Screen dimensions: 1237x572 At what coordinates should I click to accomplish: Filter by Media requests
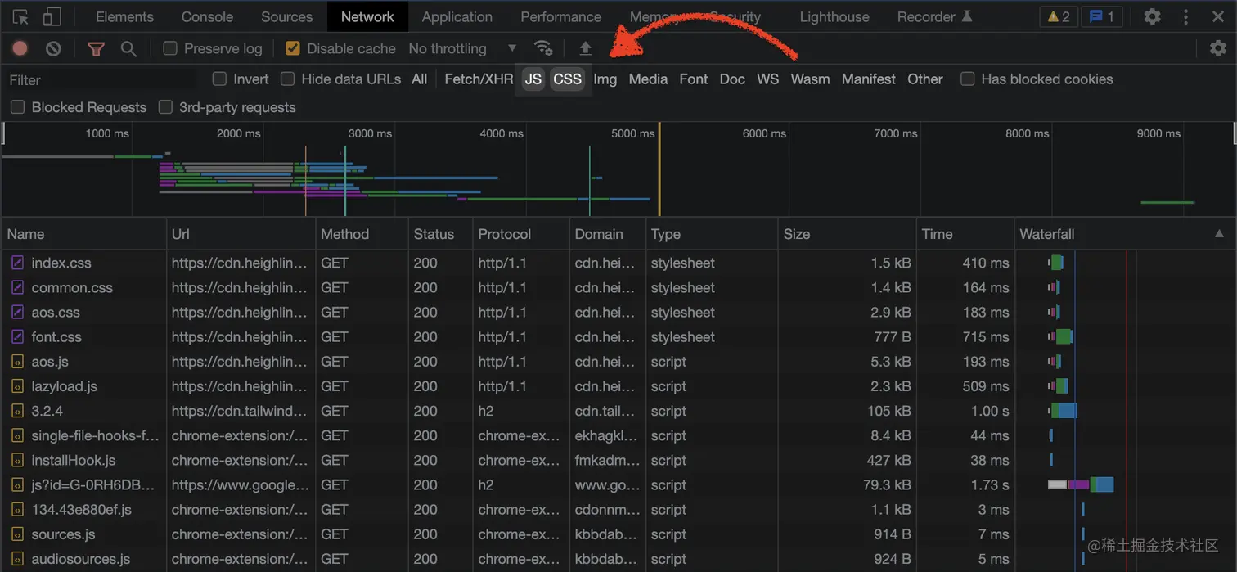[648, 79]
